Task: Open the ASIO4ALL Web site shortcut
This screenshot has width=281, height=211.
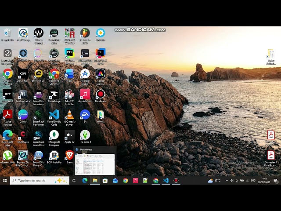Action: click(x=69, y=36)
